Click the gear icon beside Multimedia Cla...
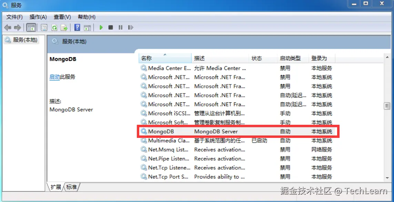Viewport: 394px width, 202px height. (144, 140)
